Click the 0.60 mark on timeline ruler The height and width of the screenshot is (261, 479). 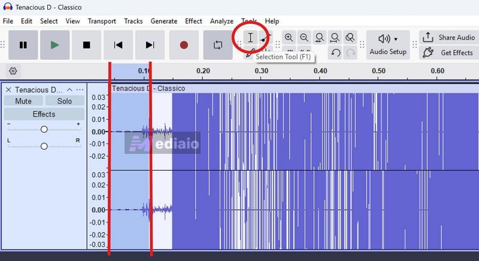(x=438, y=71)
